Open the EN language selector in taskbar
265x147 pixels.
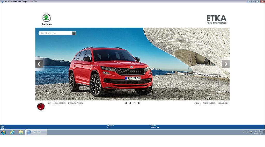[x=244, y=132]
